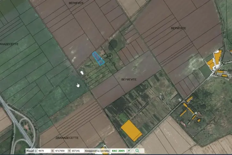The width and height of the screenshot is (232, 155).
Task: Click the topmost ВЕРИГИТЕ map label
Action: 76,3
